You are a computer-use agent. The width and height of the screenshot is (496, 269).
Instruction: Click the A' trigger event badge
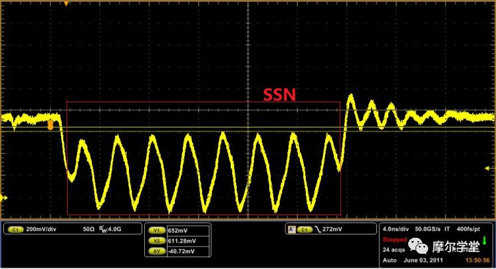click(292, 229)
